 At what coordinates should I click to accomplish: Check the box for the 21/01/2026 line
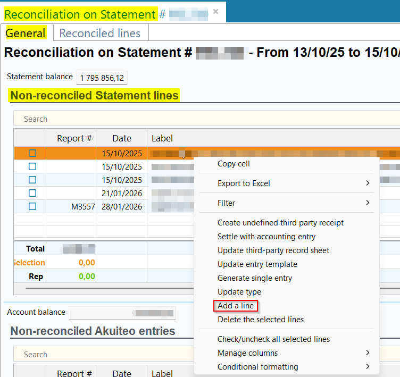(32, 193)
